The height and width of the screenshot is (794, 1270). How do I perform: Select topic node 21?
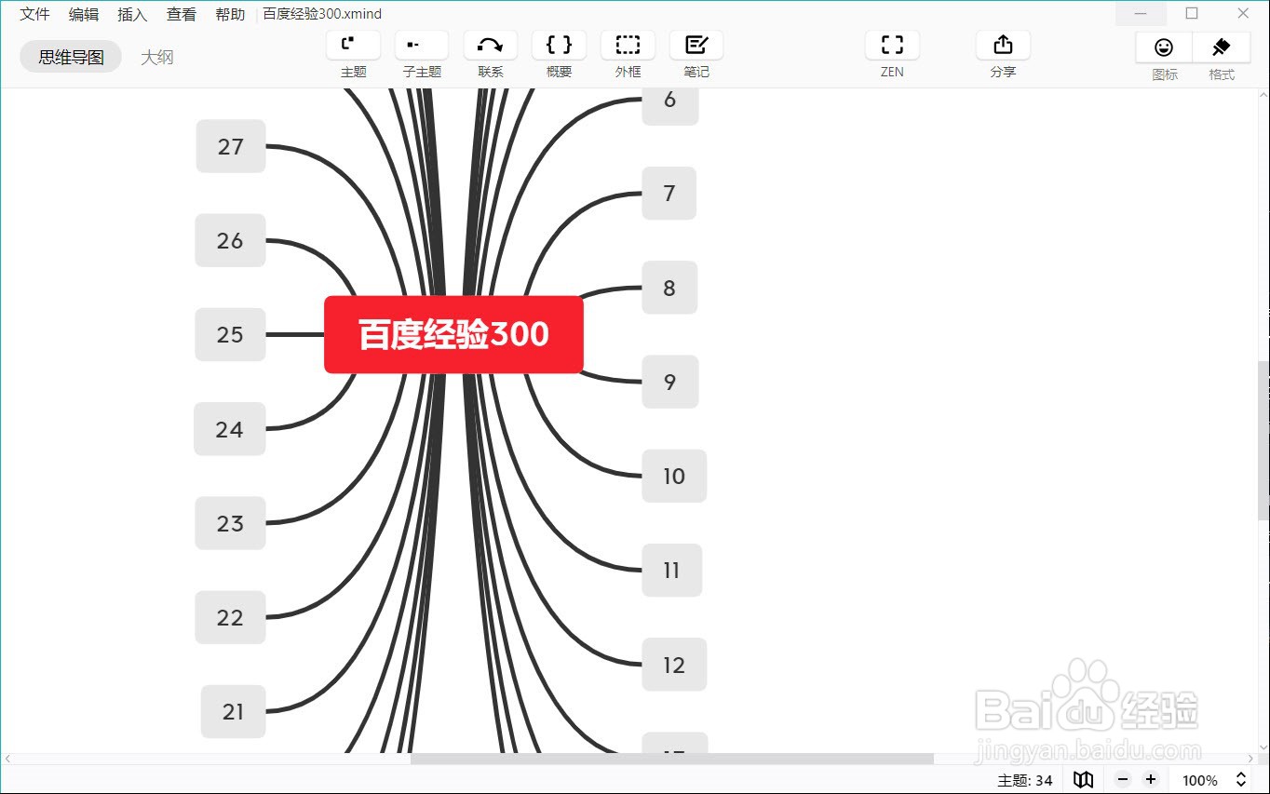(x=233, y=711)
